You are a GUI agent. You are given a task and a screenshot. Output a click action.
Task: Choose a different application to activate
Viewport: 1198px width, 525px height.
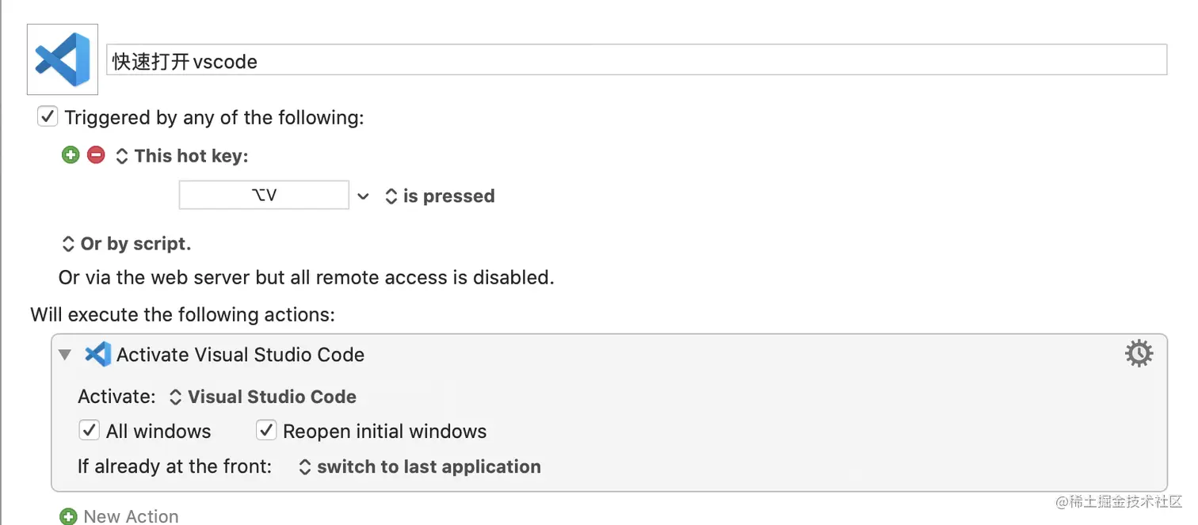click(263, 397)
